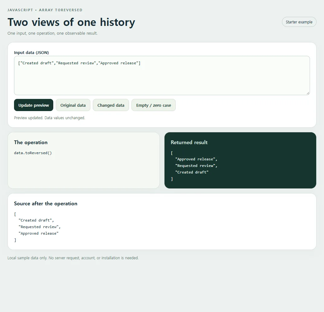Select the Empty / zero case preset
Screen dimensions: 324x312
[x=154, y=105]
